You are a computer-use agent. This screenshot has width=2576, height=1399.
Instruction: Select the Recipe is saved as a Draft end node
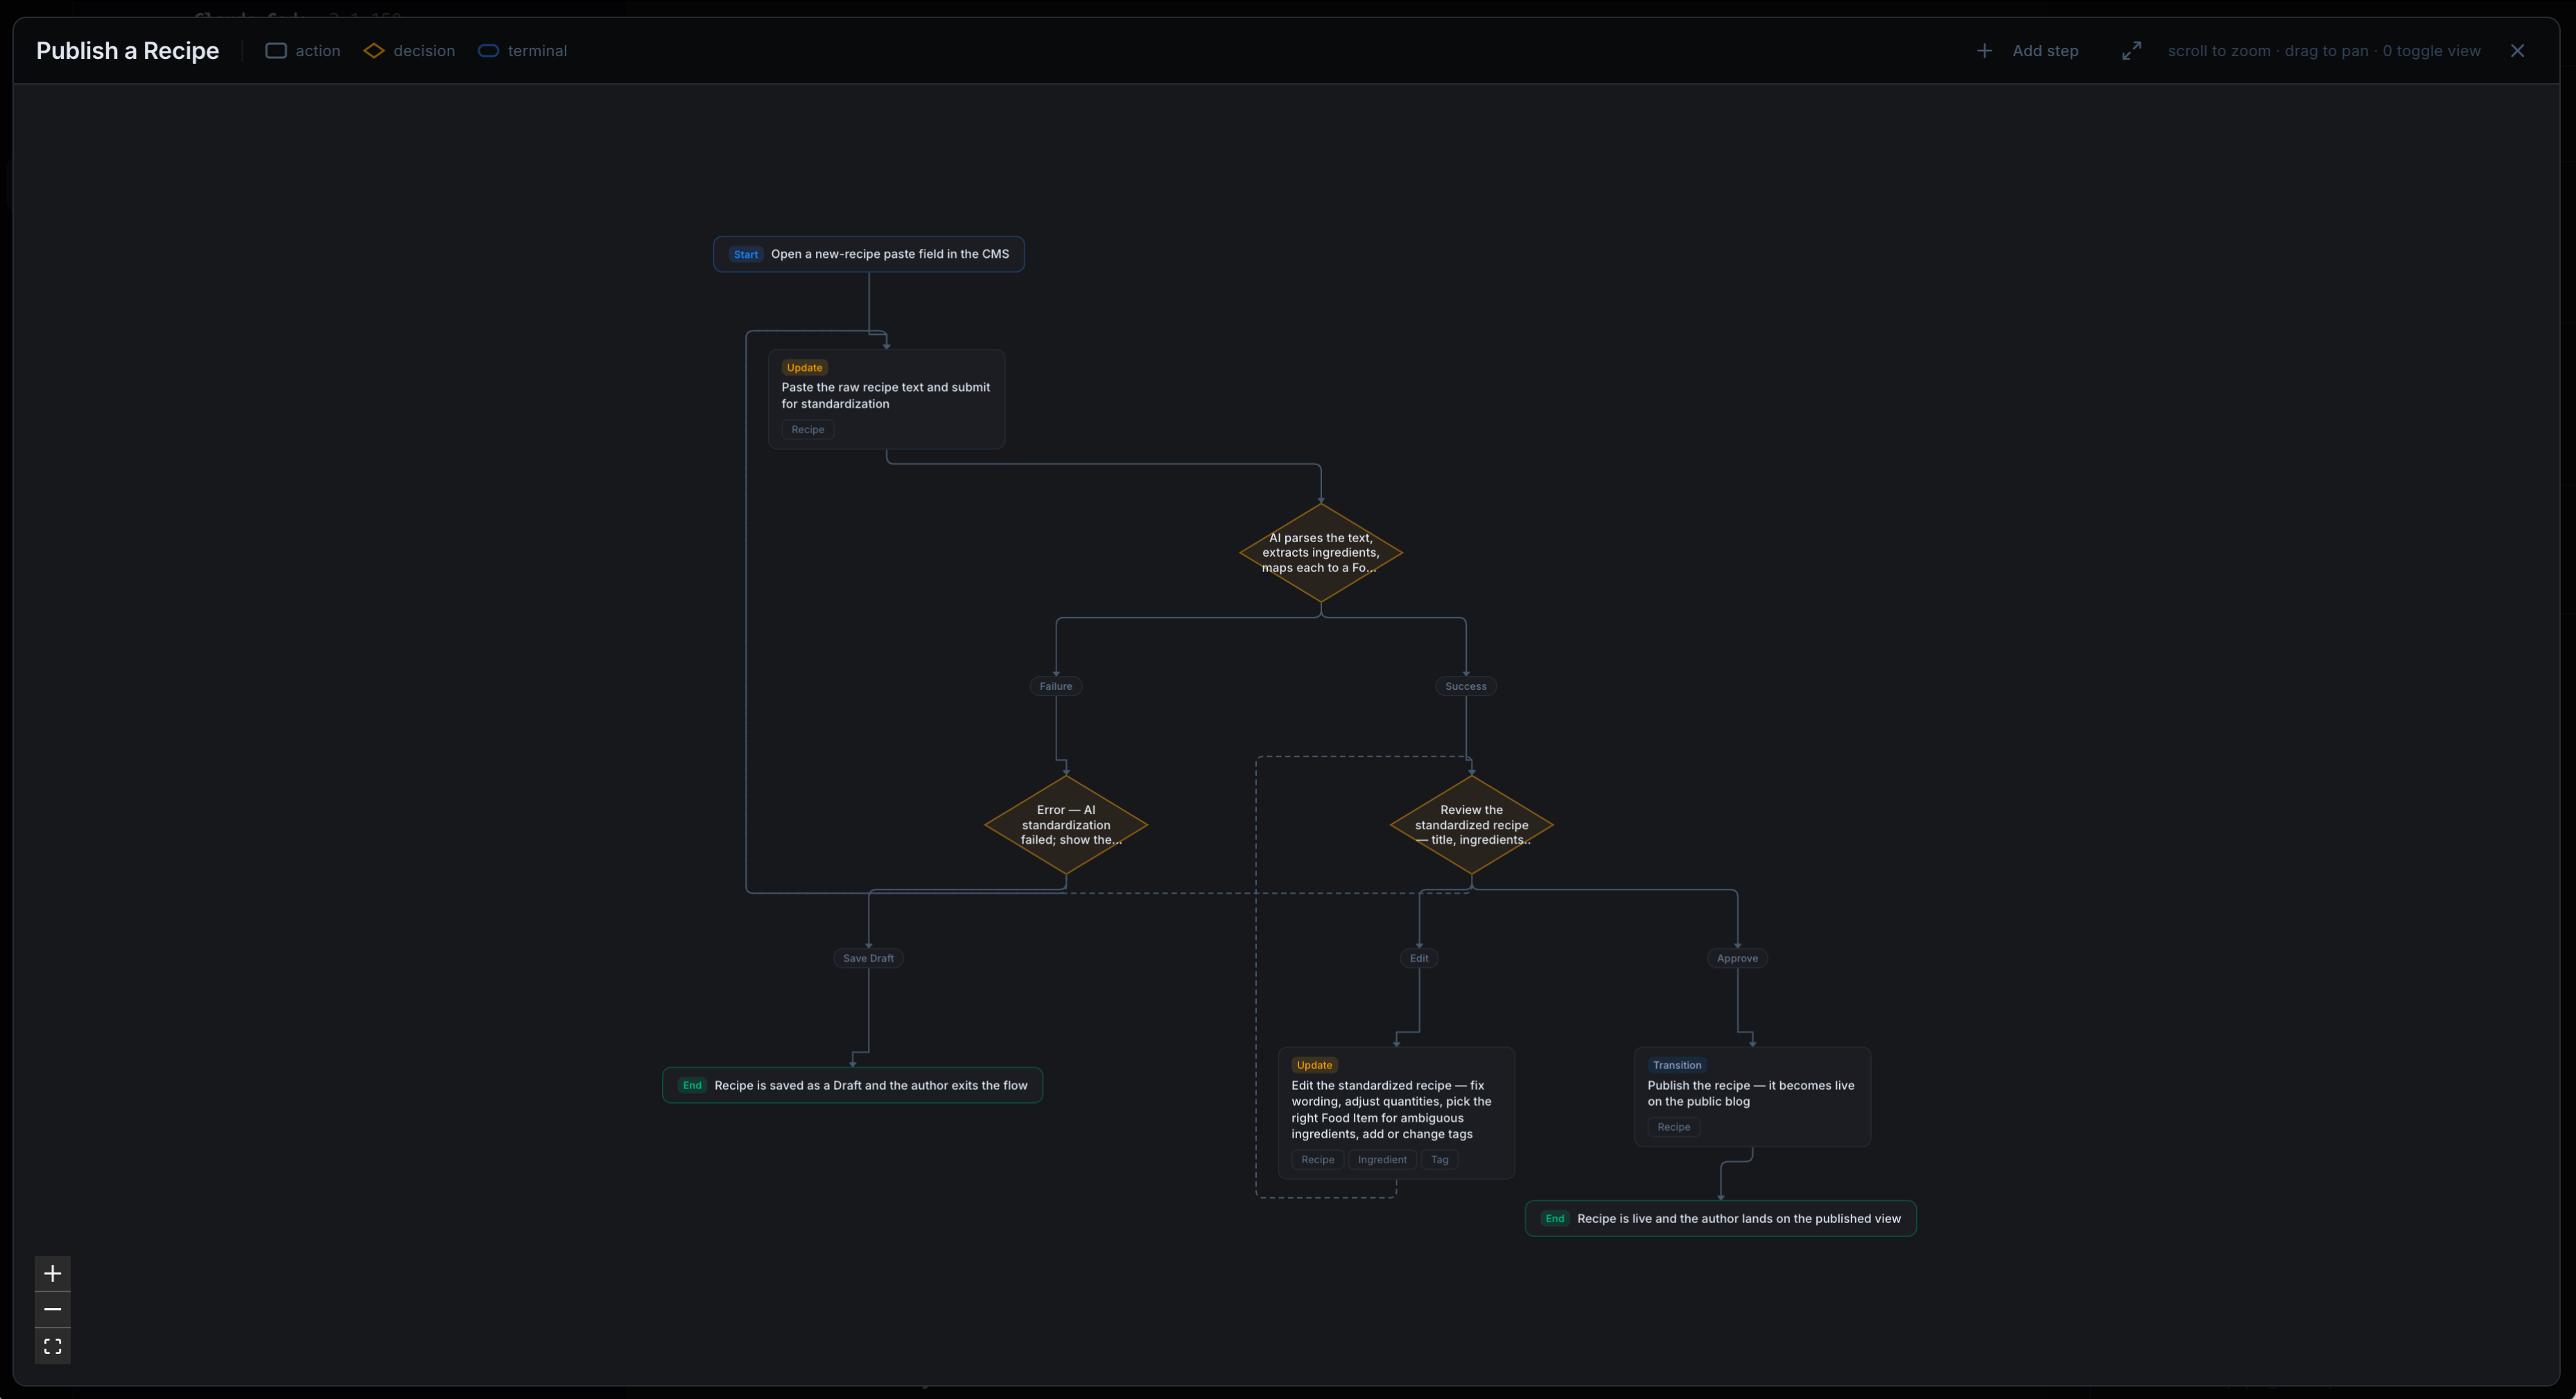(x=852, y=1085)
